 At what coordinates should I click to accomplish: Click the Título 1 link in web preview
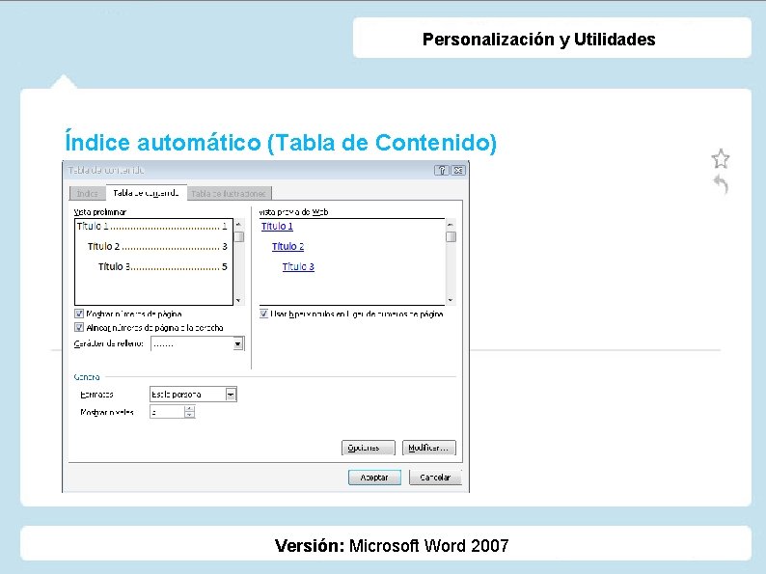277,226
